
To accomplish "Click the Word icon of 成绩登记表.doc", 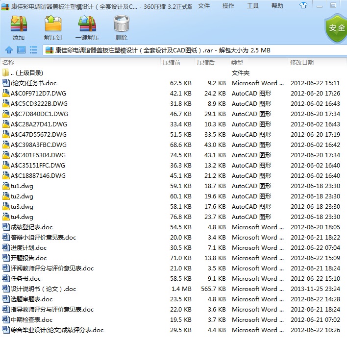I will [x=5, y=227].
